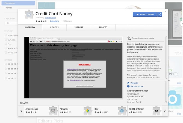This screenshot has width=183, height=123.
Task: Switch to the Related tab
Action: click(103, 27)
